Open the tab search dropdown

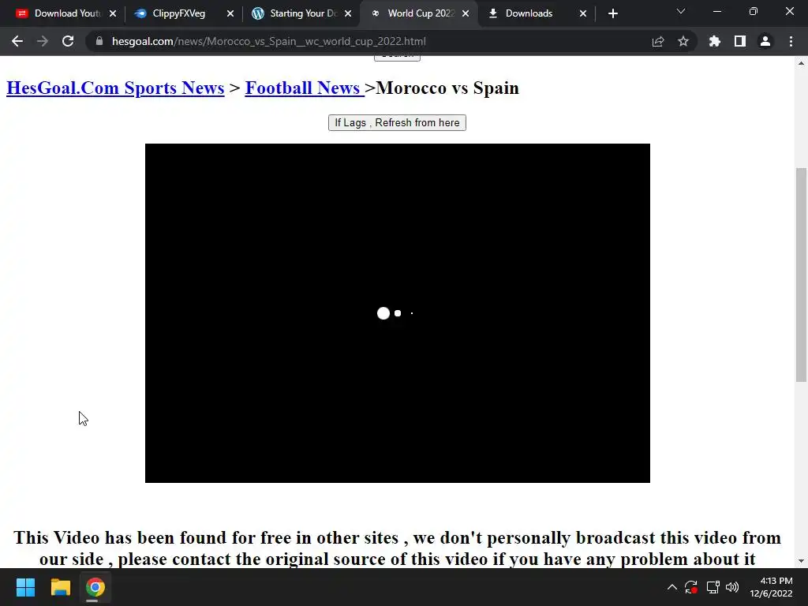point(681,11)
